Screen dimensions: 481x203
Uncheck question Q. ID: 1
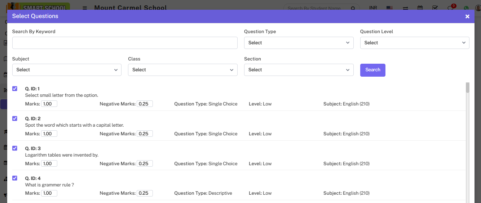[x=15, y=89]
